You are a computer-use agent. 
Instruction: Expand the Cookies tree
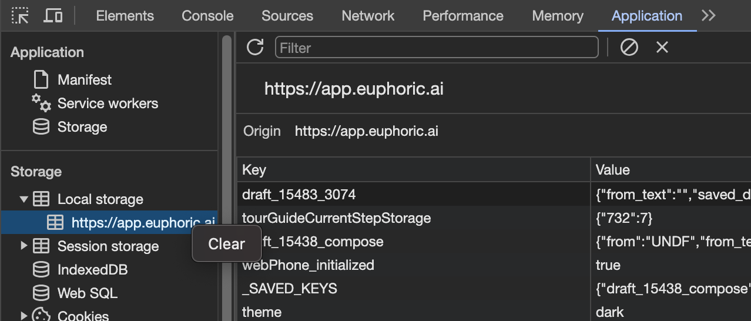click(x=24, y=316)
